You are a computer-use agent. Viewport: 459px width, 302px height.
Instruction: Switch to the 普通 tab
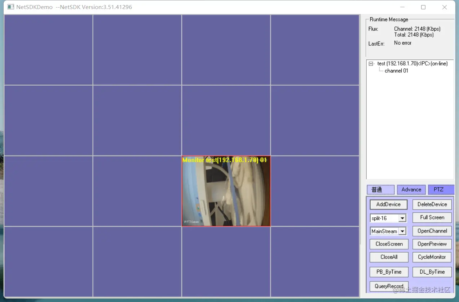tap(381, 190)
